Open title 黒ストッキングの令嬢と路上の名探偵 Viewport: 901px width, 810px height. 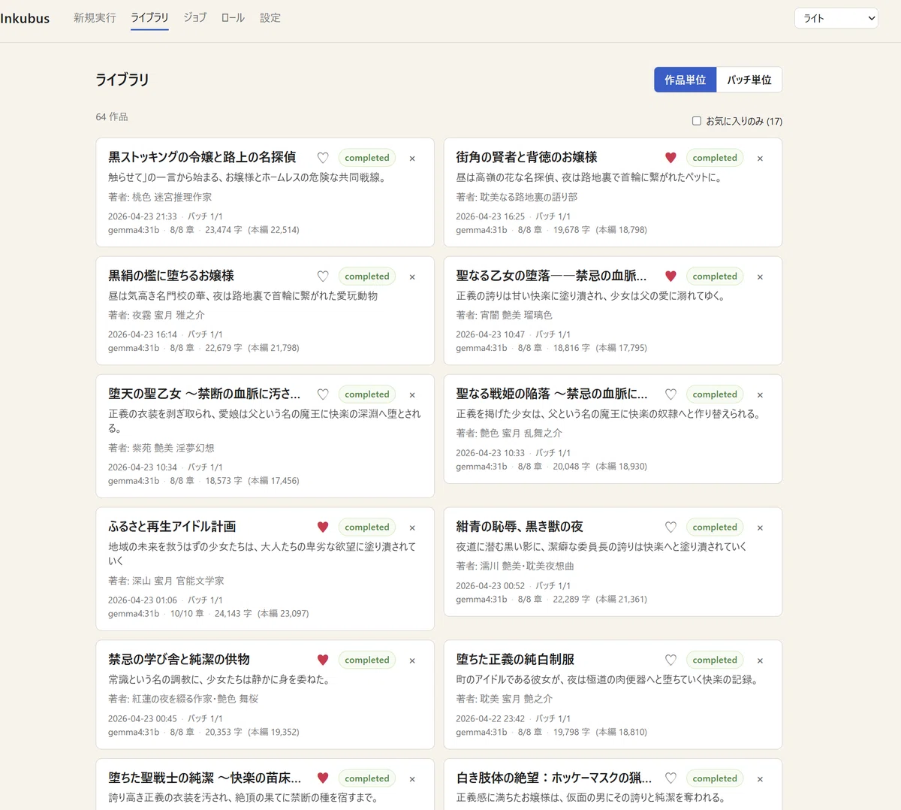point(202,157)
